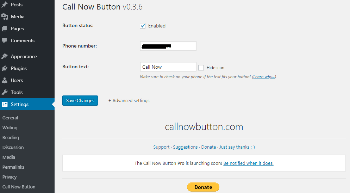Viewport: 350px width, 193px height.
Task: Click the Tools wrench icon
Action: point(5,92)
